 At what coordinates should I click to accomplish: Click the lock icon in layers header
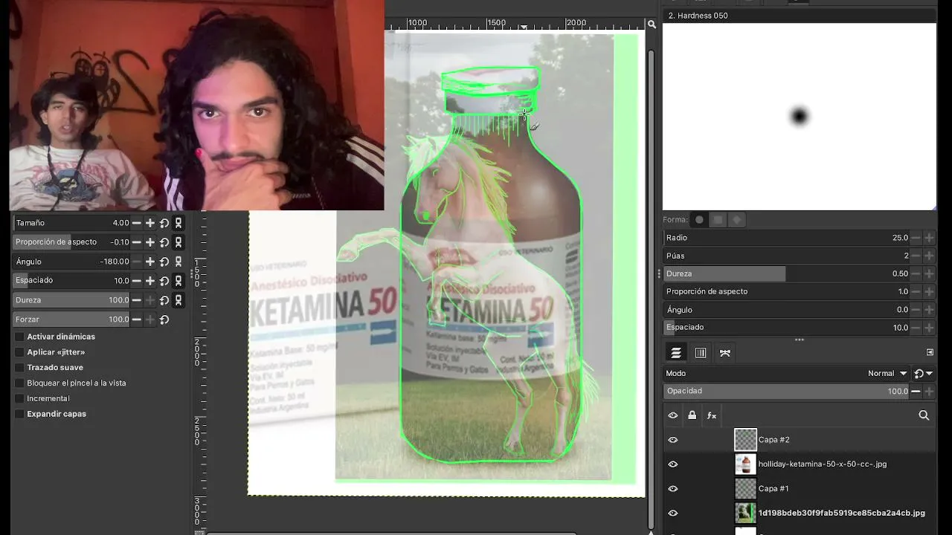point(692,415)
